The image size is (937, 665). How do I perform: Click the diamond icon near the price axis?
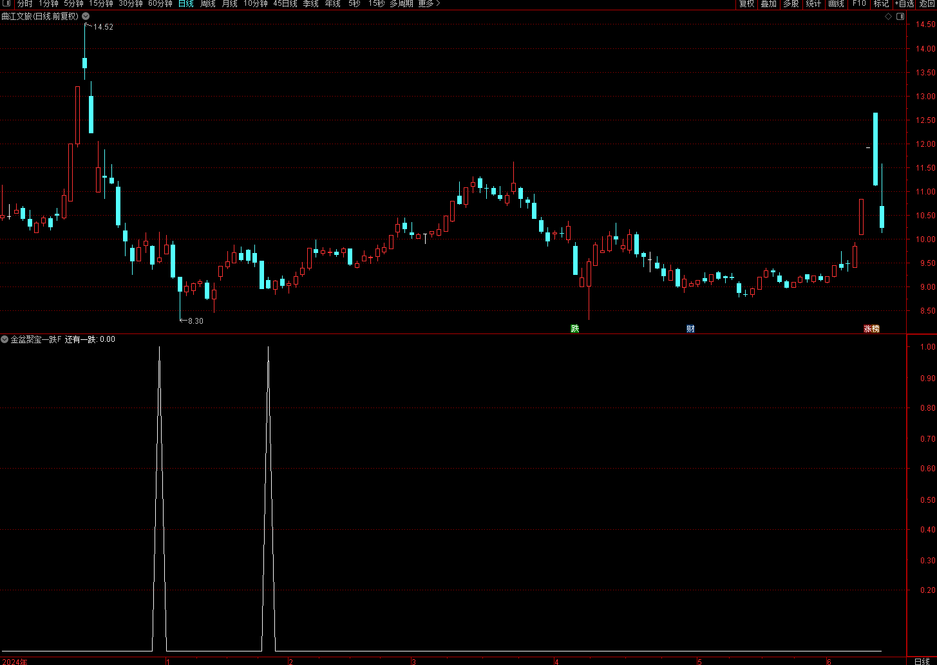[889, 16]
